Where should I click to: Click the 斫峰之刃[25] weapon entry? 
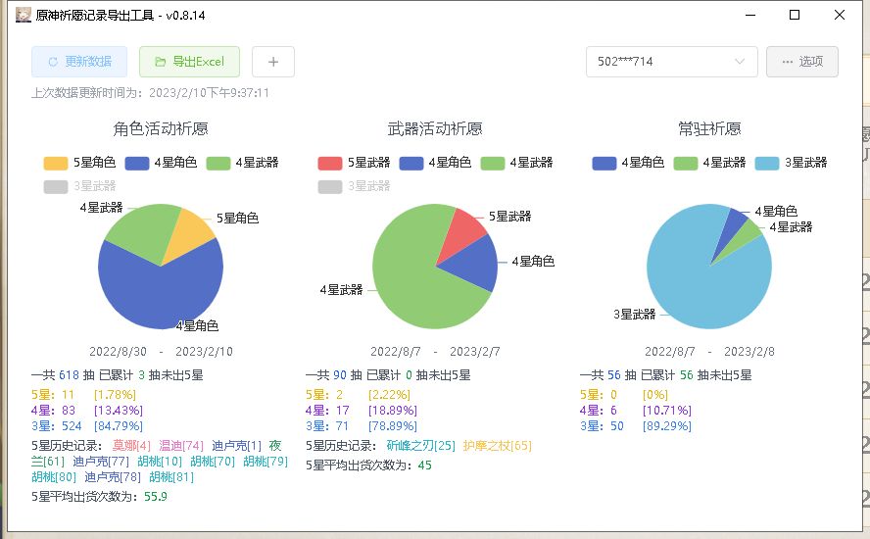[420, 446]
